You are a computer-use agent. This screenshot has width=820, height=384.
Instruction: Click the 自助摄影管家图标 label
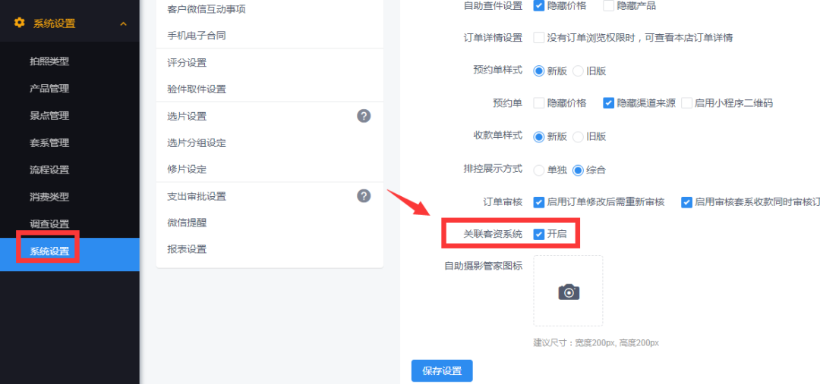pos(483,266)
